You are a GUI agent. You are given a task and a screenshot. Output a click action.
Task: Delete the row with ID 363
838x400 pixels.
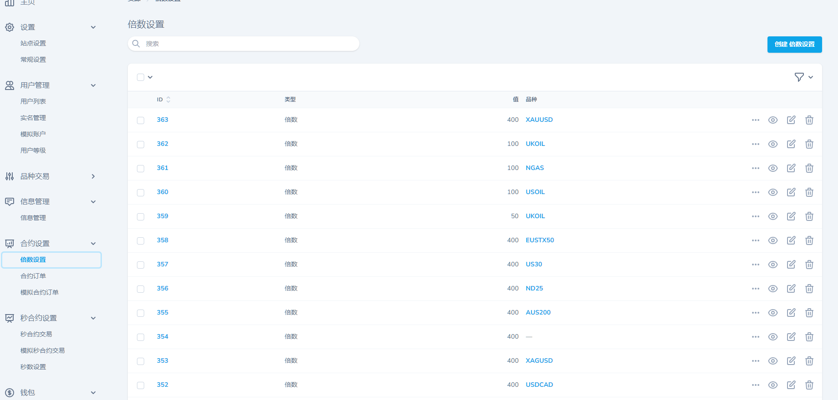809,120
